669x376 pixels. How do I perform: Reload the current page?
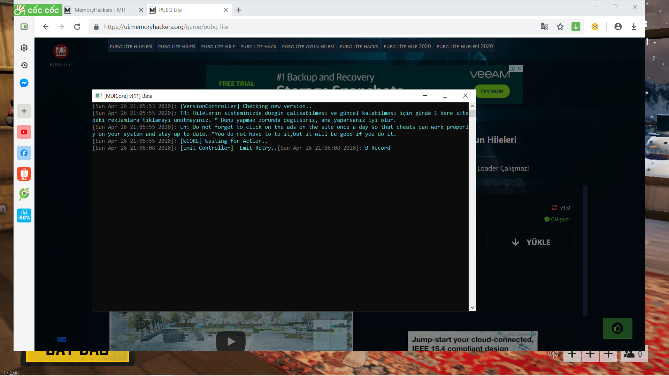pos(77,27)
